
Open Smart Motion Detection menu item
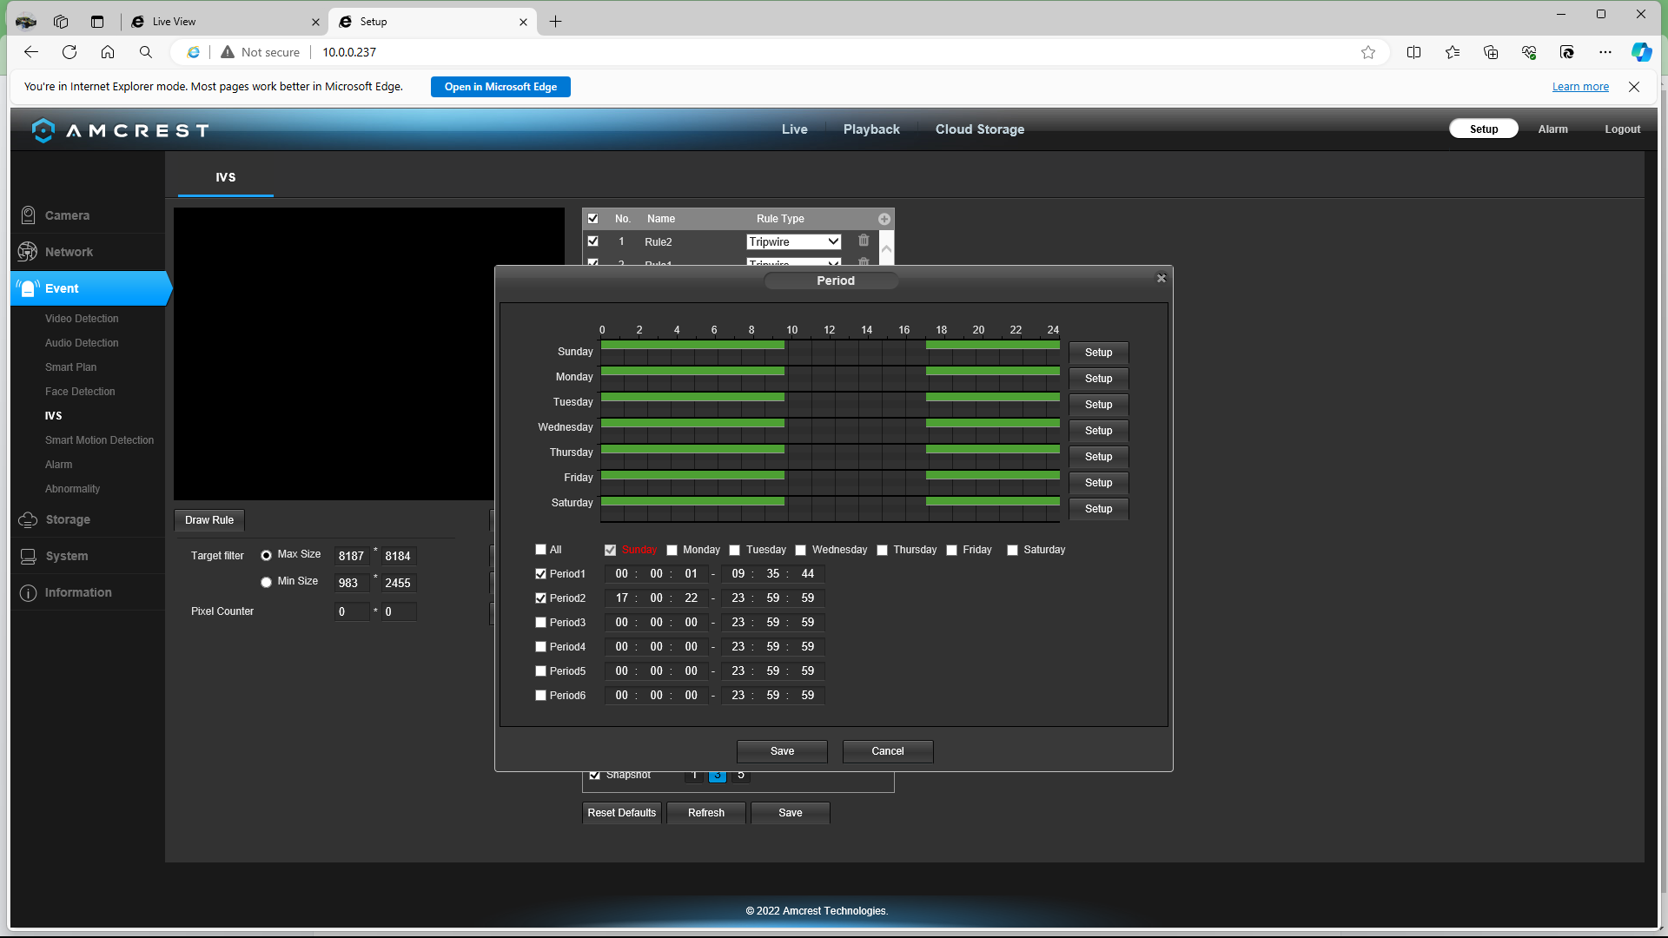(x=99, y=440)
